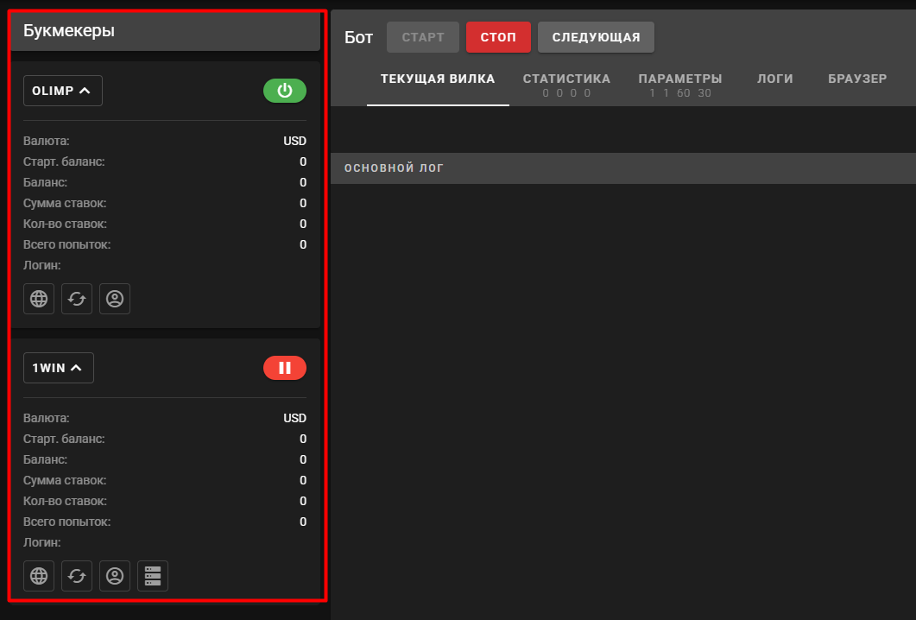Refresh OLIMP using the circular arrows icon
The width and height of the screenshot is (916, 620).
pyautogui.click(x=77, y=299)
